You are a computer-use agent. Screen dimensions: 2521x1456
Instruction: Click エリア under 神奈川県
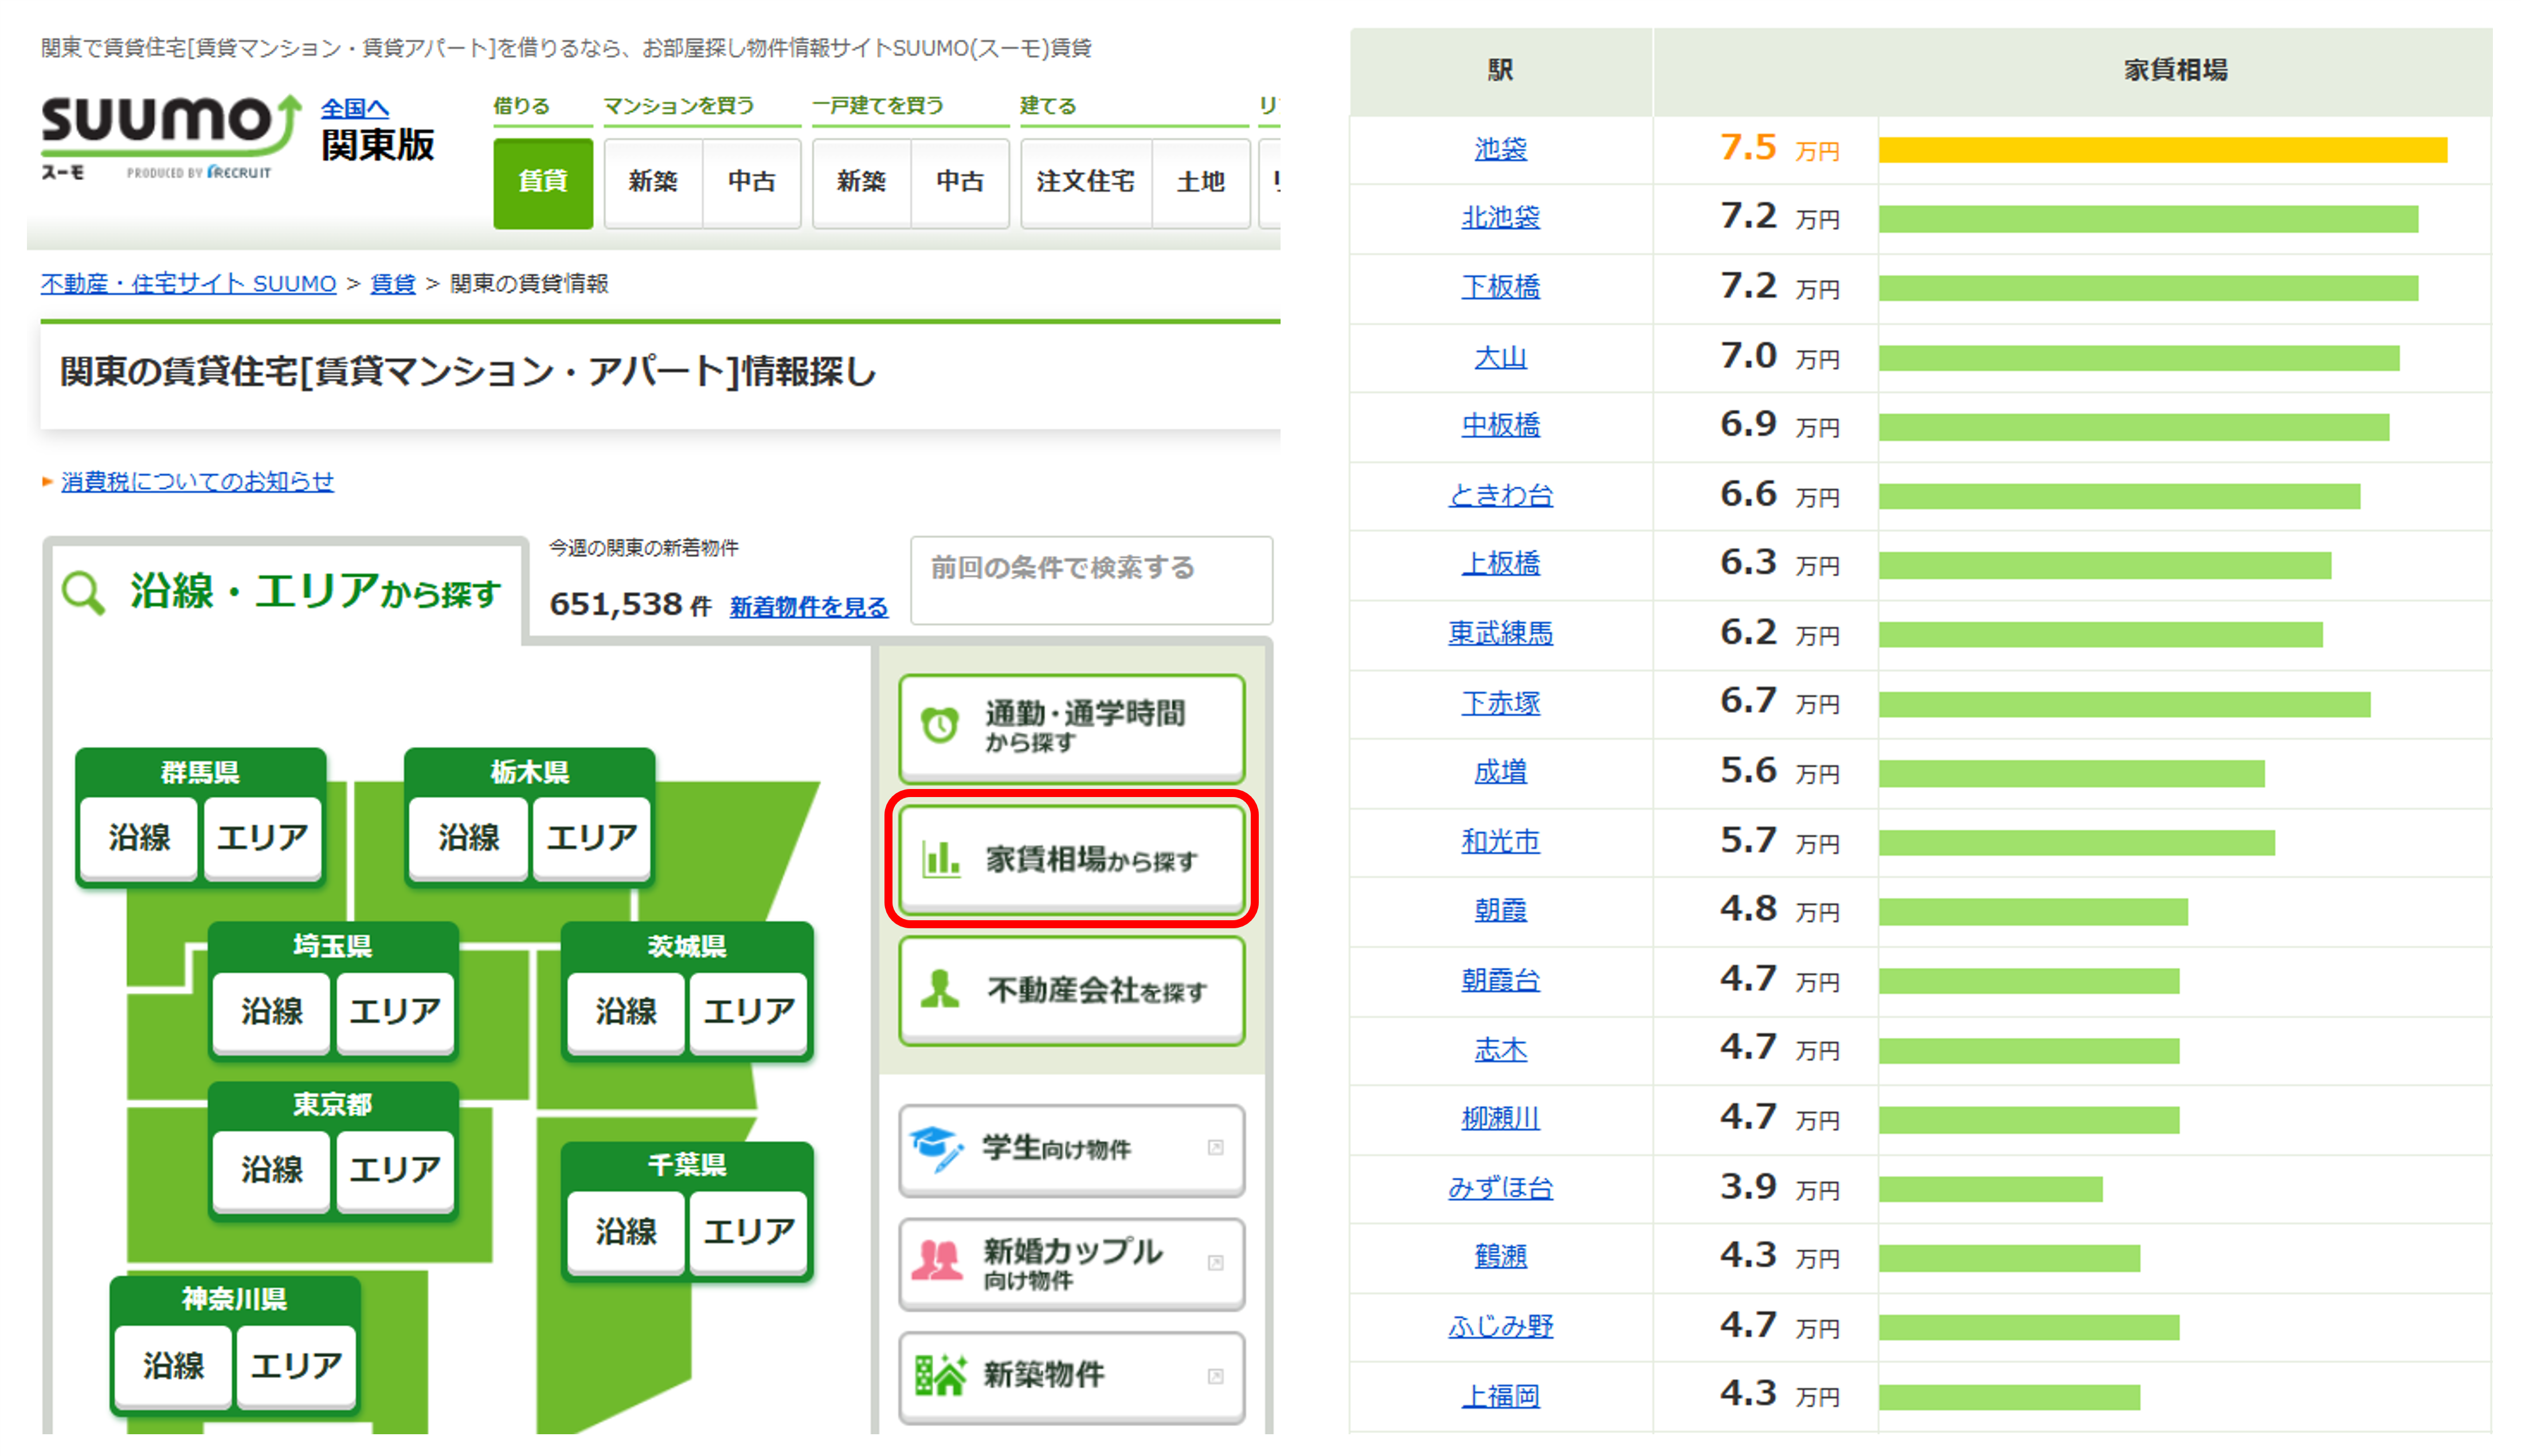(x=296, y=1367)
